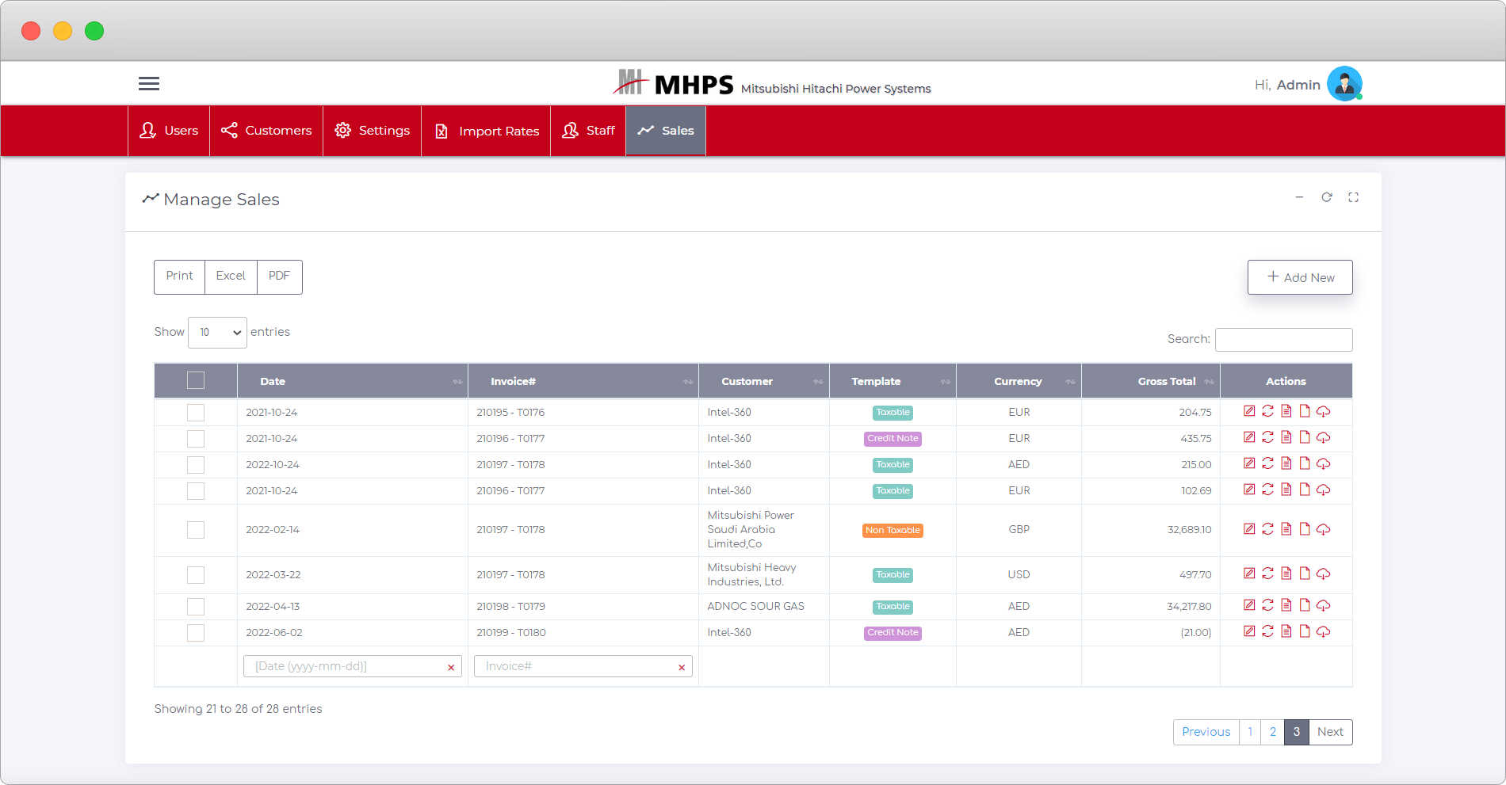1506x785 pixels.
Task: Sort the table by Invoice# column
Action: (x=583, y=381)
